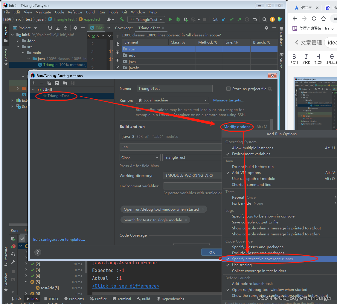Confirm dialog with OK button
Image resolution: width=337 pixels, height=304 pixels.
click(x=212, y=252)
